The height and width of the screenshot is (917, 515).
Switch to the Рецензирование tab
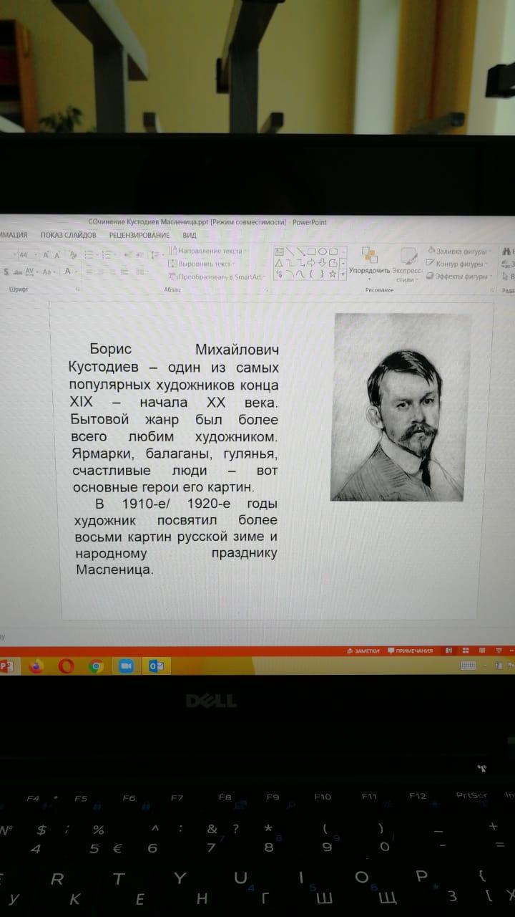coord(139,235)
